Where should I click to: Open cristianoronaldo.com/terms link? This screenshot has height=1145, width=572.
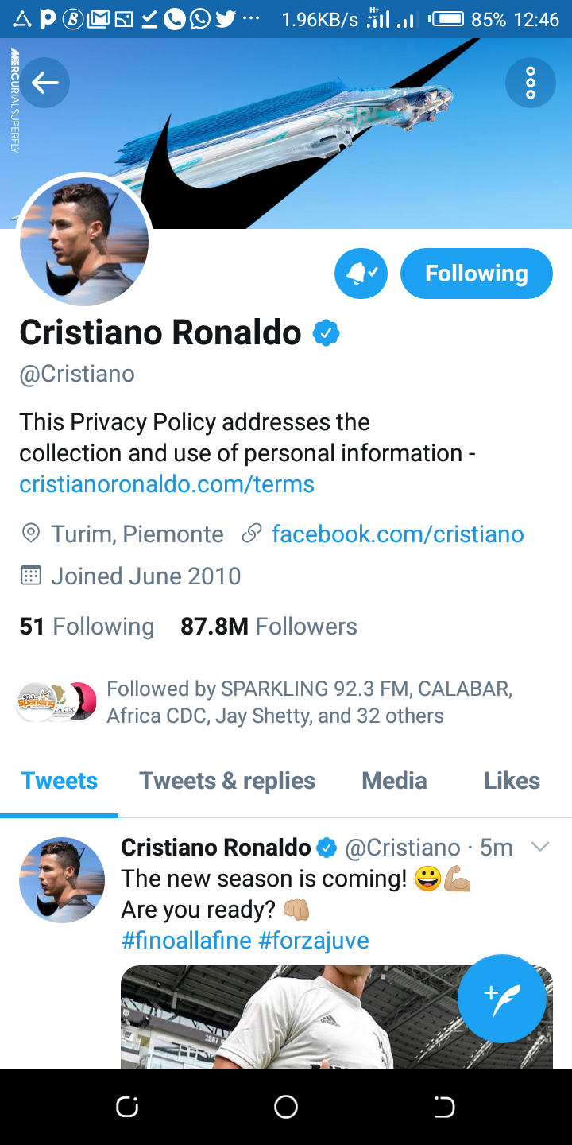pos(167,483)
